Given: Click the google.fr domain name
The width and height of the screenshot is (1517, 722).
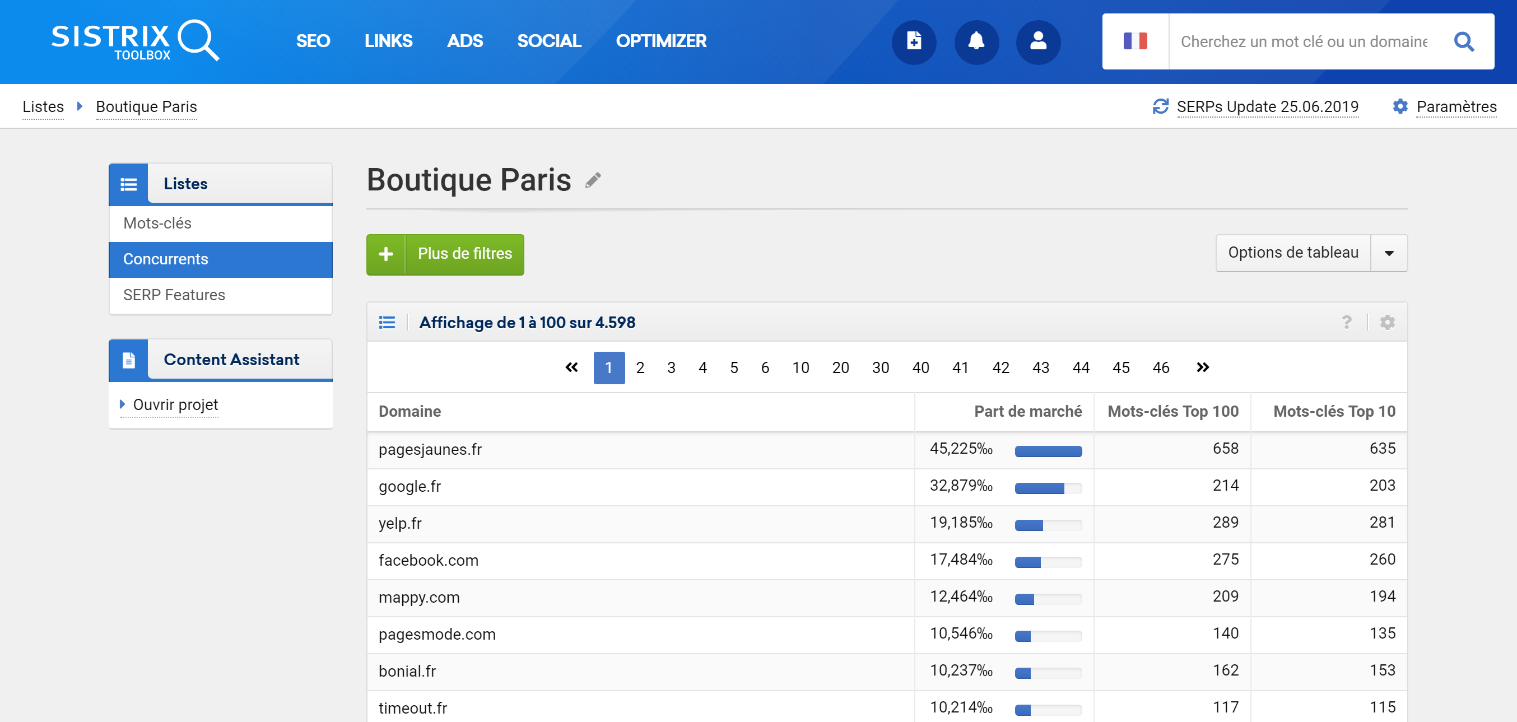Looking at the screenshot, I should coord(410,486).
